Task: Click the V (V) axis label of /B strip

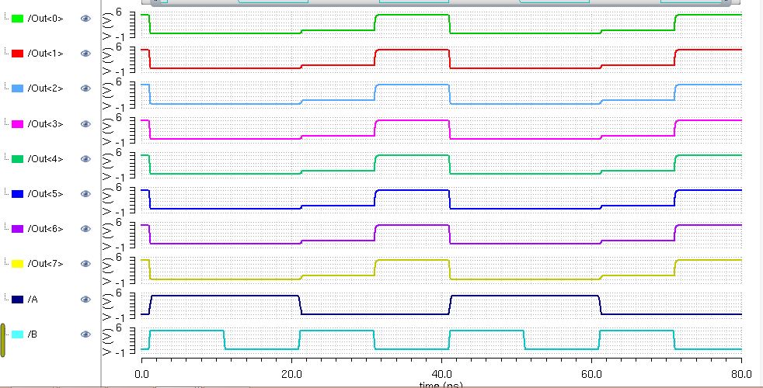Action: point(108,342)
